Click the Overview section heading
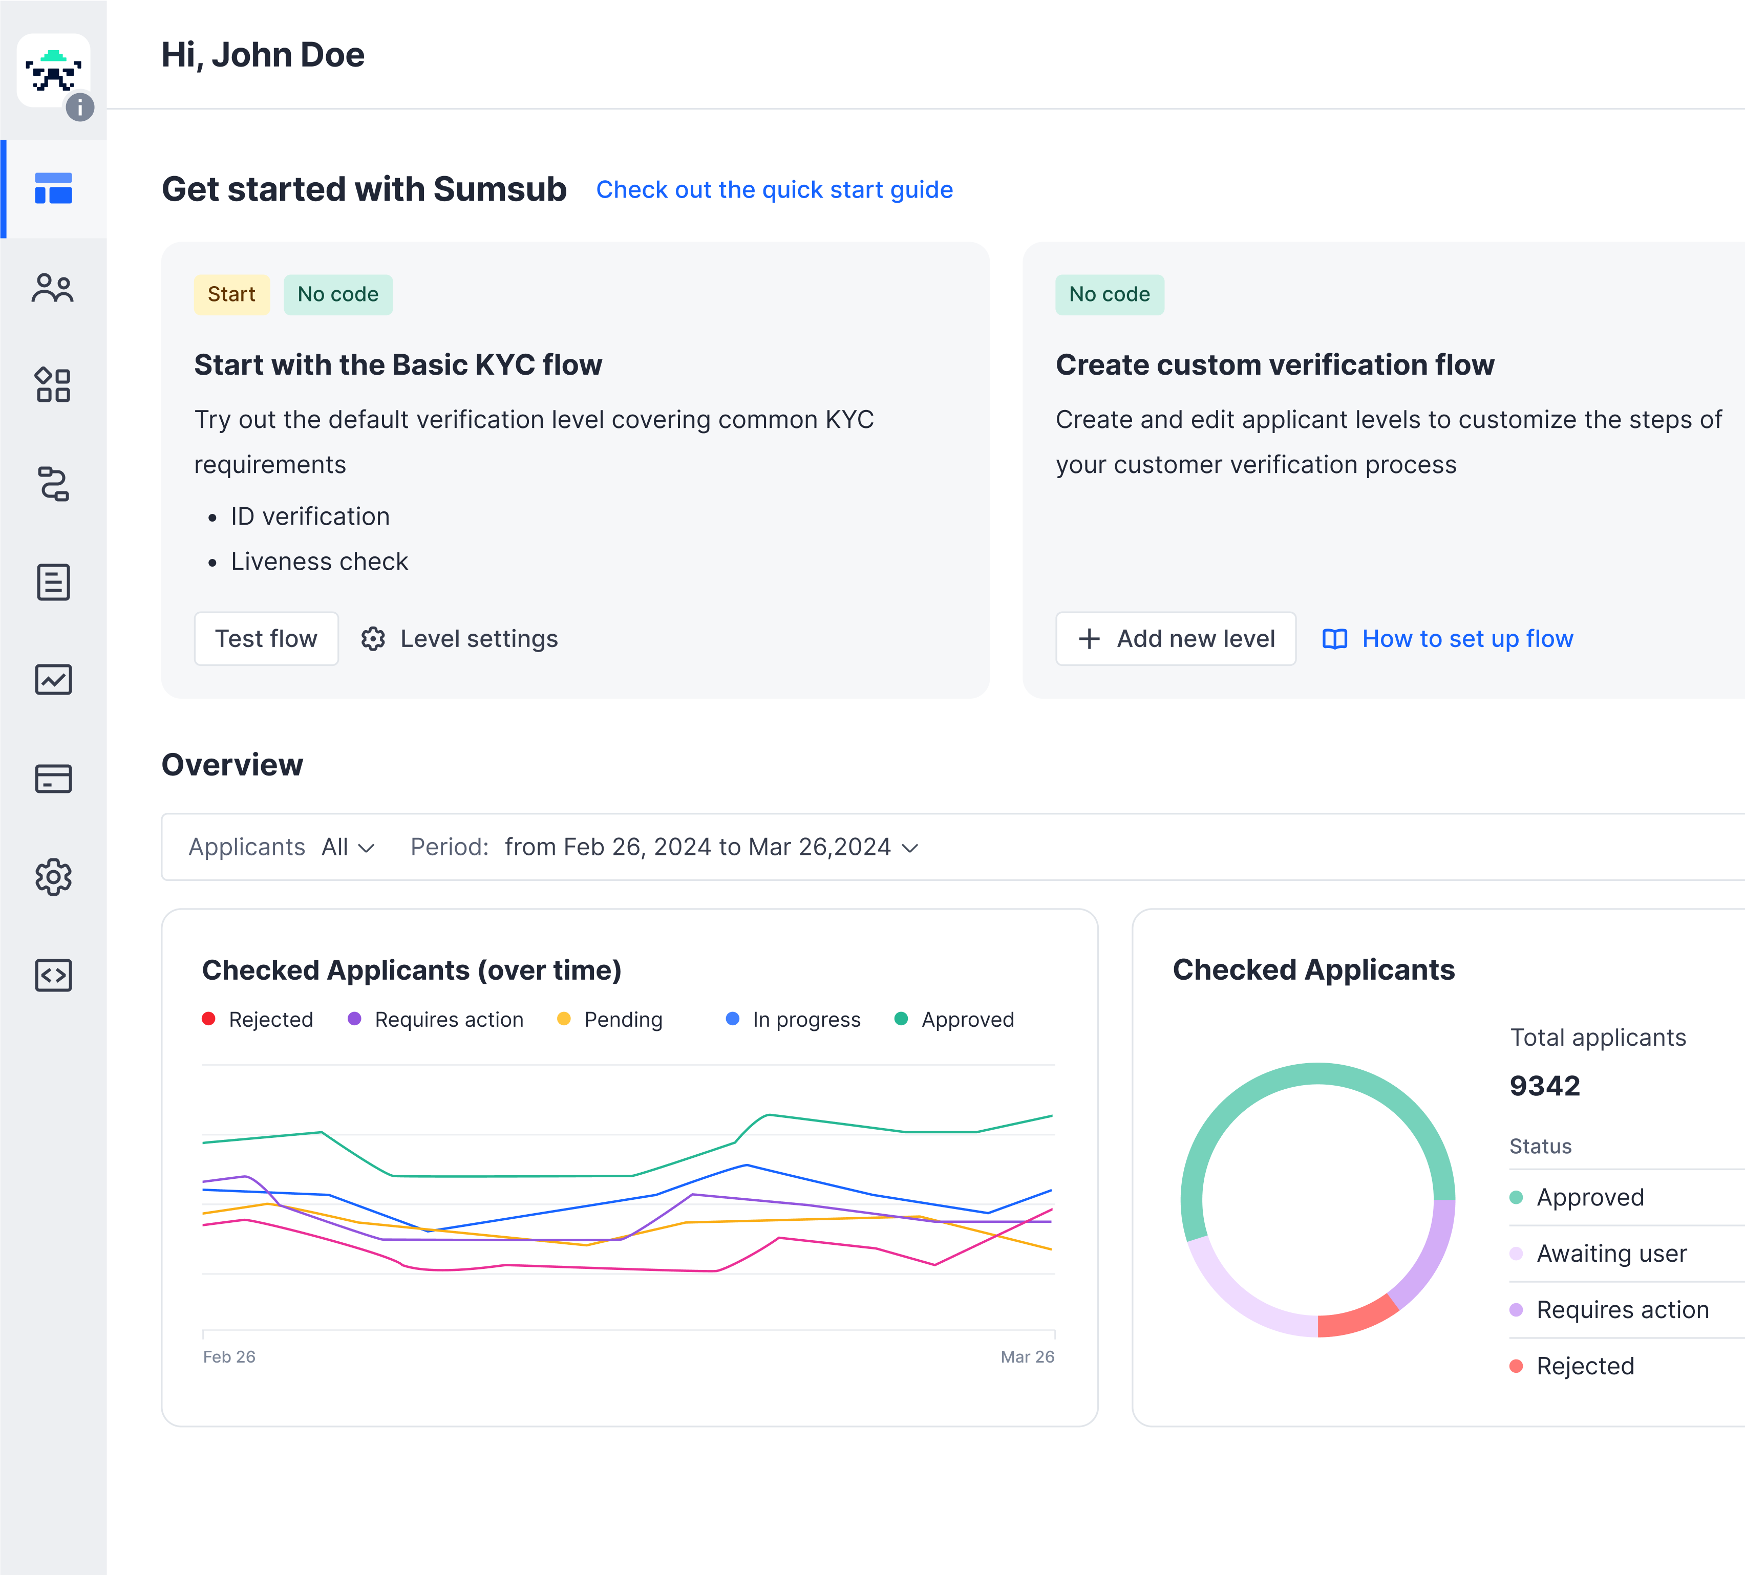The height and width of the screenshot is (1575, 1745). tap(233, 765)
